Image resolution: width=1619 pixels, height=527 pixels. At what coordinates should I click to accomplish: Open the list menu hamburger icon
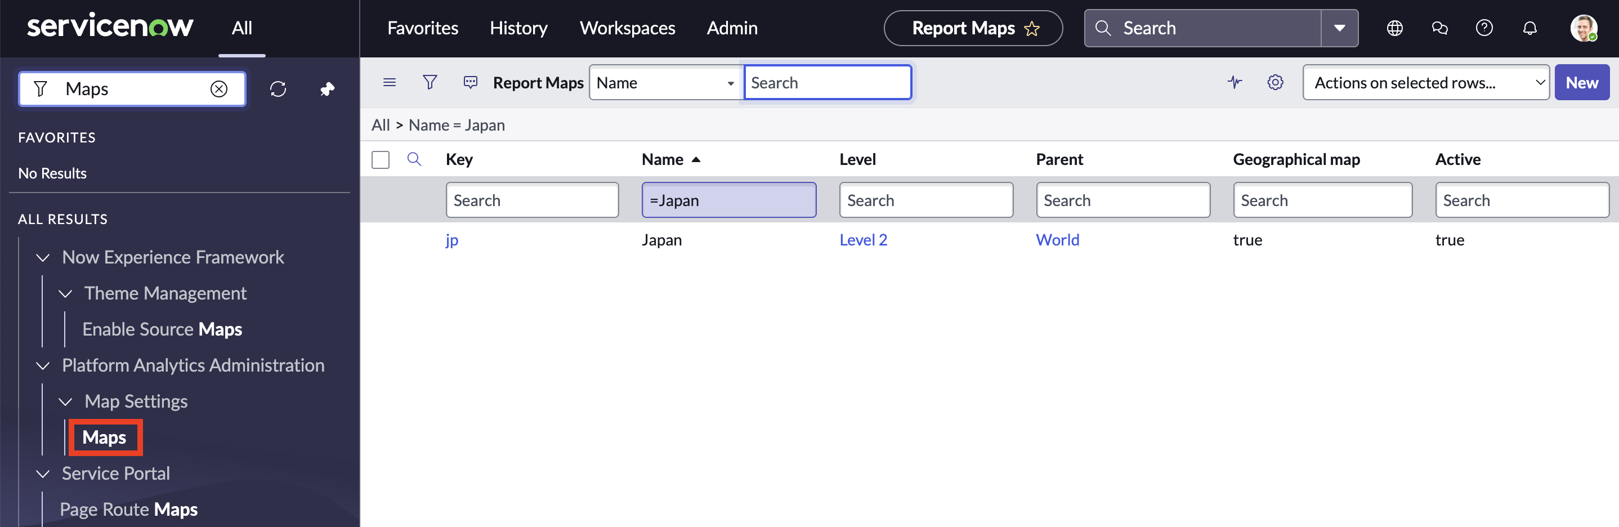point(390,82)
